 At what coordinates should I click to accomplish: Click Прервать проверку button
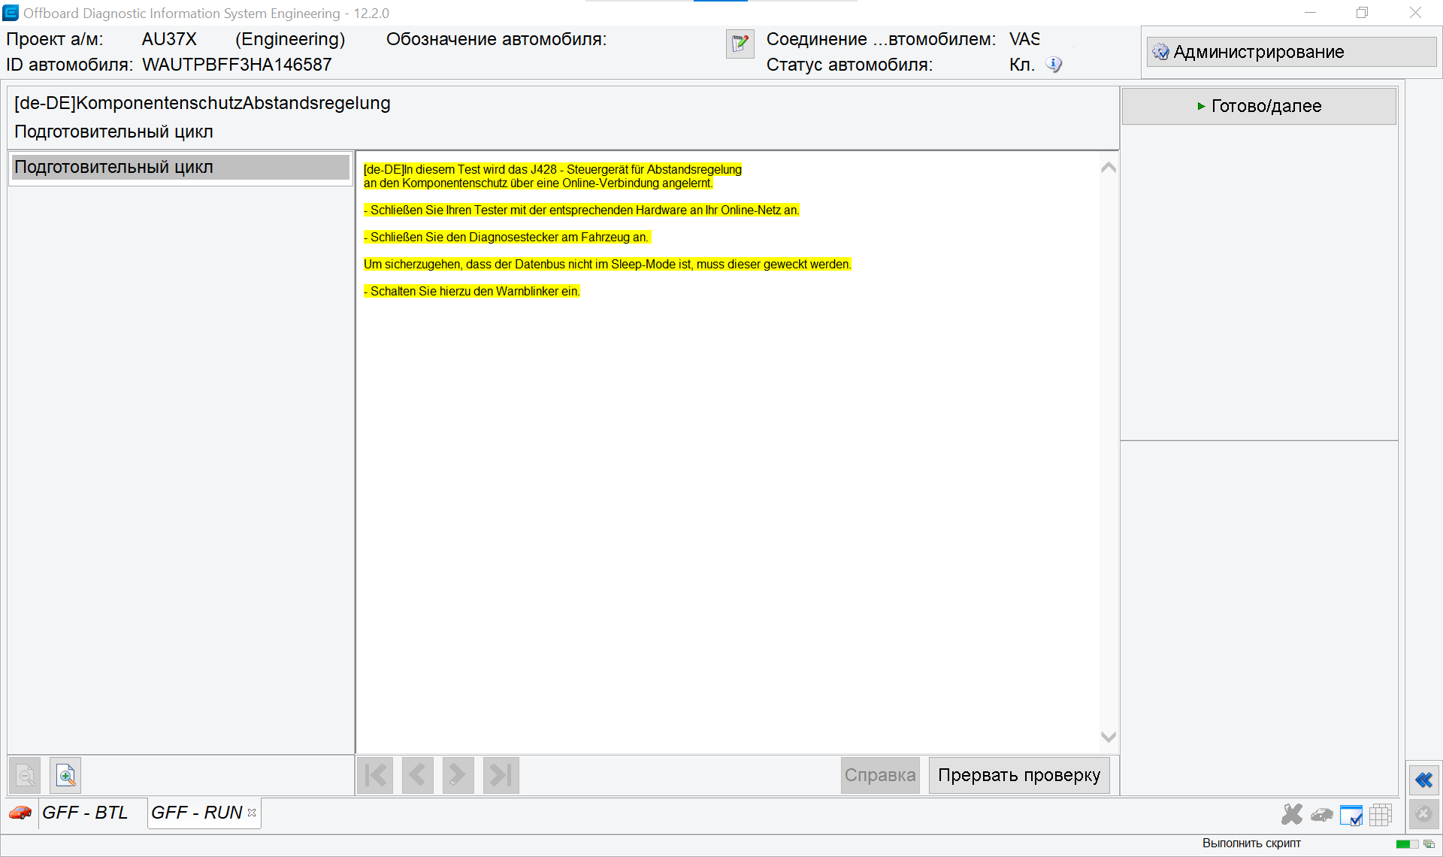1019,775
